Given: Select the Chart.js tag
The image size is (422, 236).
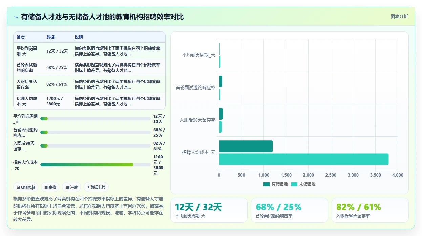Looking at the screenshot, I should tap(26, 187).
